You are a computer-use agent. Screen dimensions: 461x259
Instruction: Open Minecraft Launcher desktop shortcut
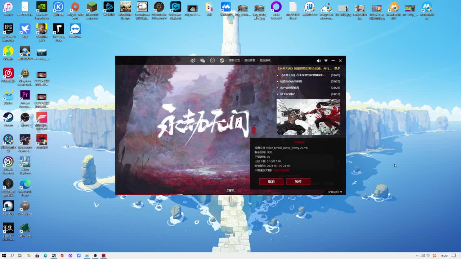pos(92,10)
